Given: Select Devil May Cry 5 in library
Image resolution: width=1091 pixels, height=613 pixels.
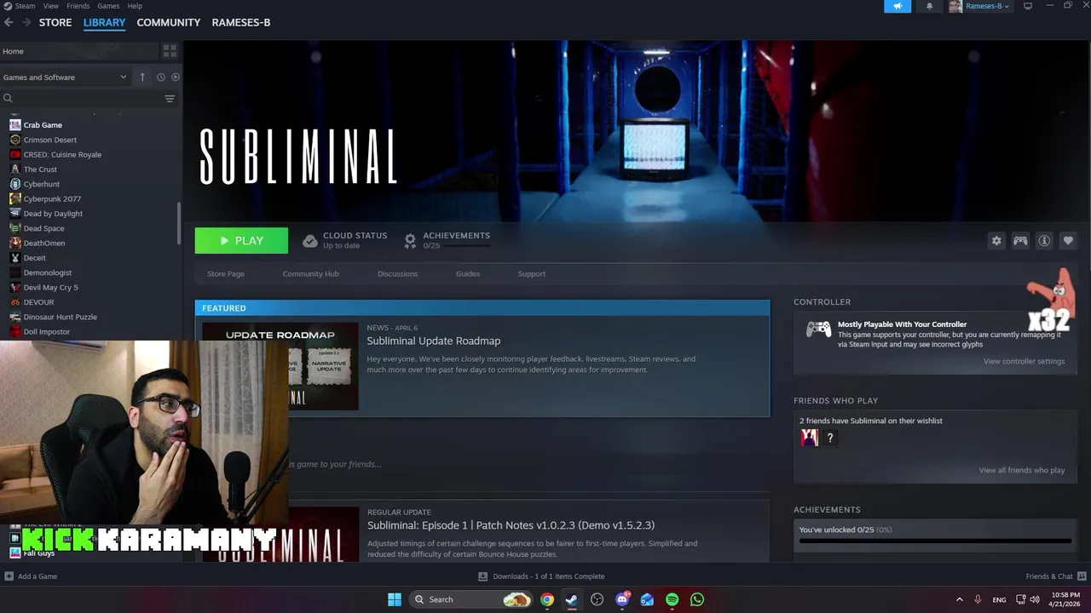Looking at the screenshot, I should point(50,288).
